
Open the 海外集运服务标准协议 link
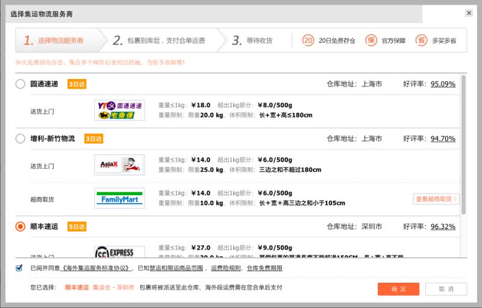pos(95,268)
